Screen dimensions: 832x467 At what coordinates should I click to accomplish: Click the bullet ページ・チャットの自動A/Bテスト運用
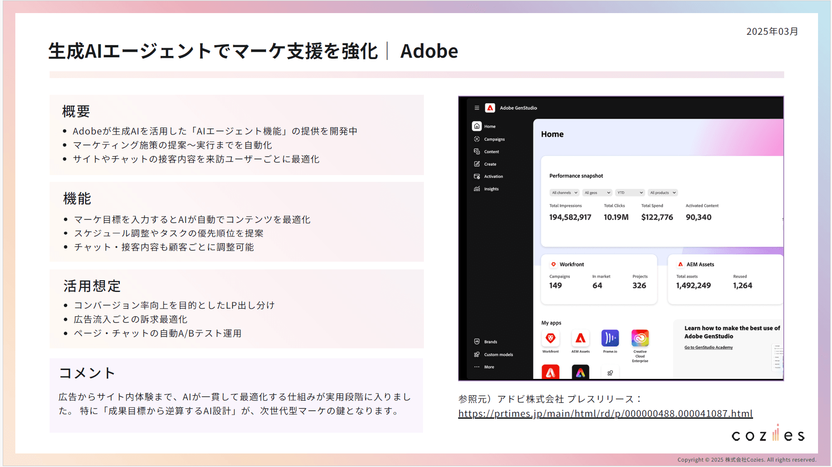click(158, 333)
